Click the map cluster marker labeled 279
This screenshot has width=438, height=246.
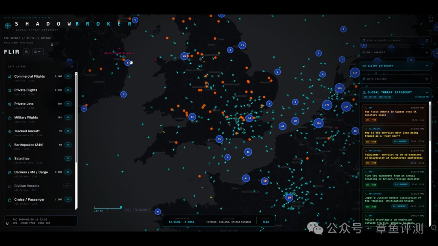[327, 105]
